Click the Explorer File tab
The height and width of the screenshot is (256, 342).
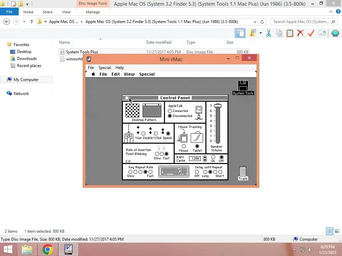pyautogui.click(x=9, y=12)
